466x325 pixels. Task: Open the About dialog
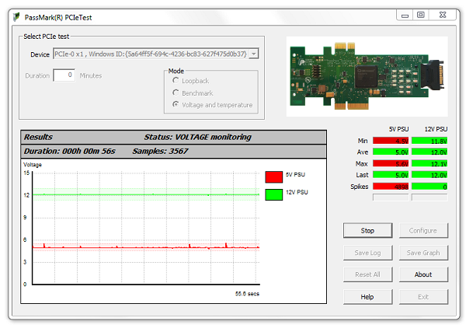click(423, 274)
